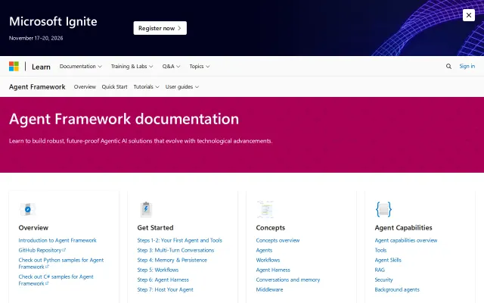Open Python samples for Agent Framework

click(61, 264)
